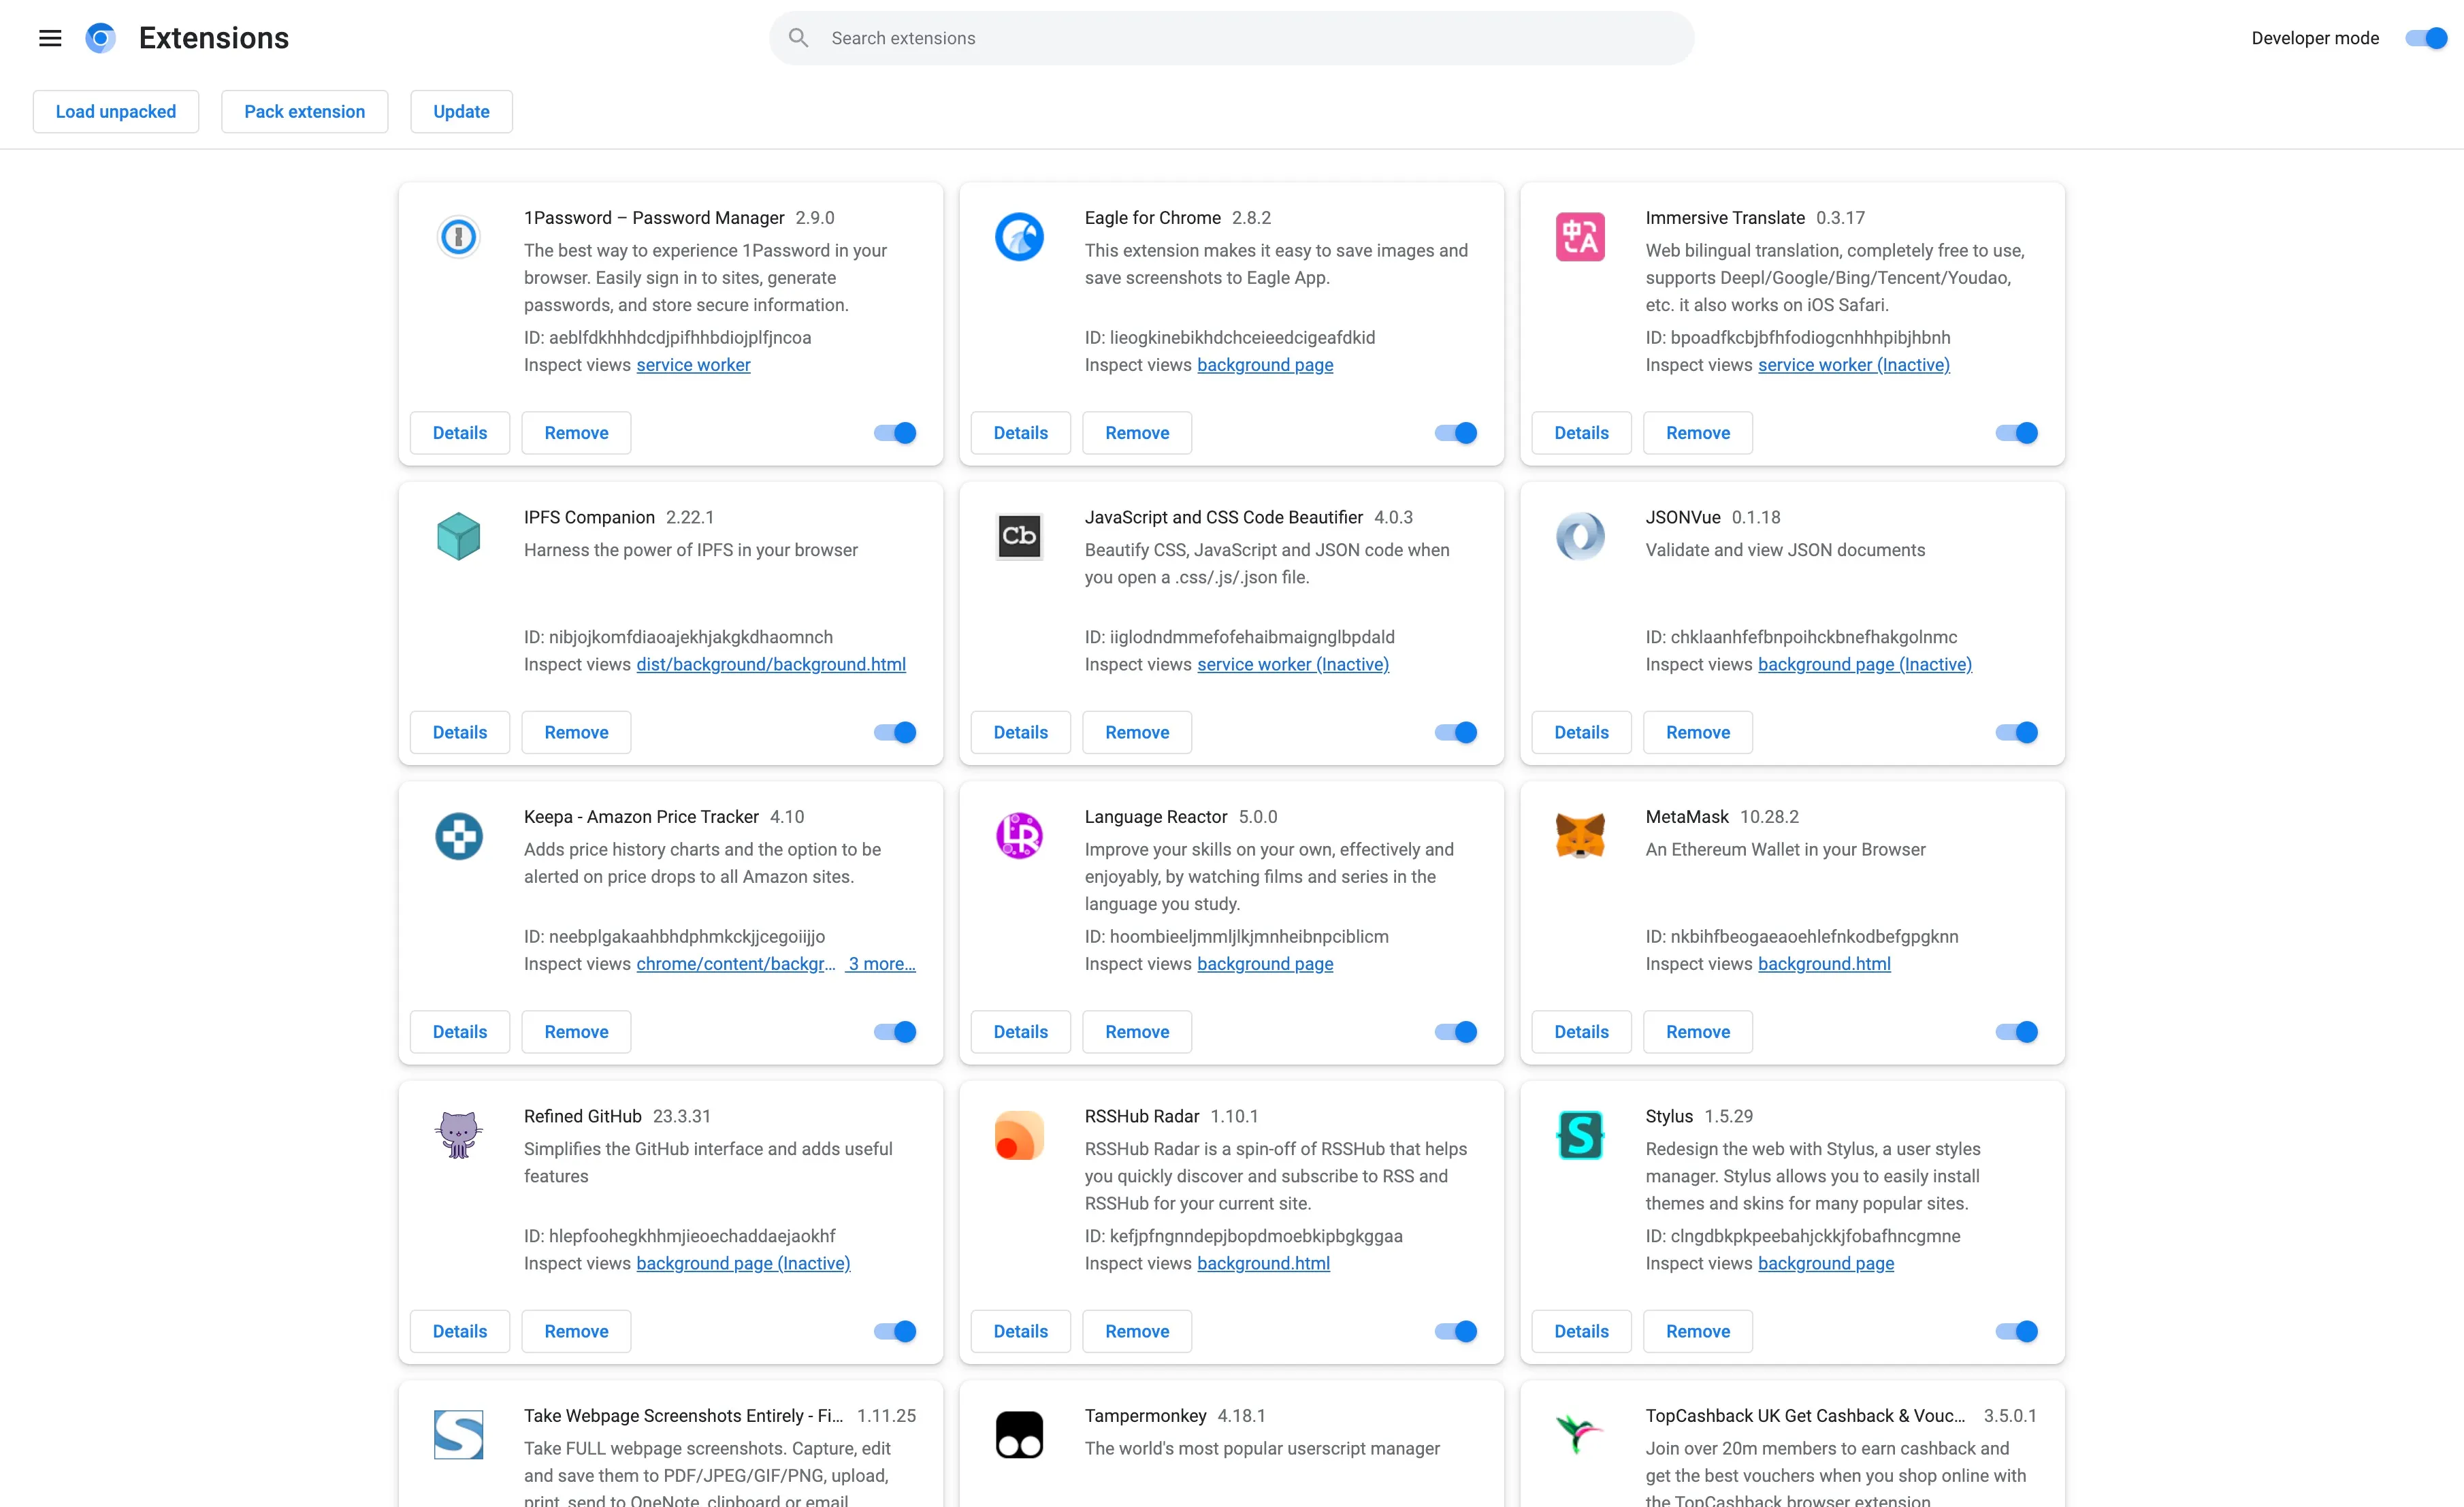Screen dimensions: 2464x1507
Task: Click the Immersive Translate icon
Action: click(x=1580, y=237)
